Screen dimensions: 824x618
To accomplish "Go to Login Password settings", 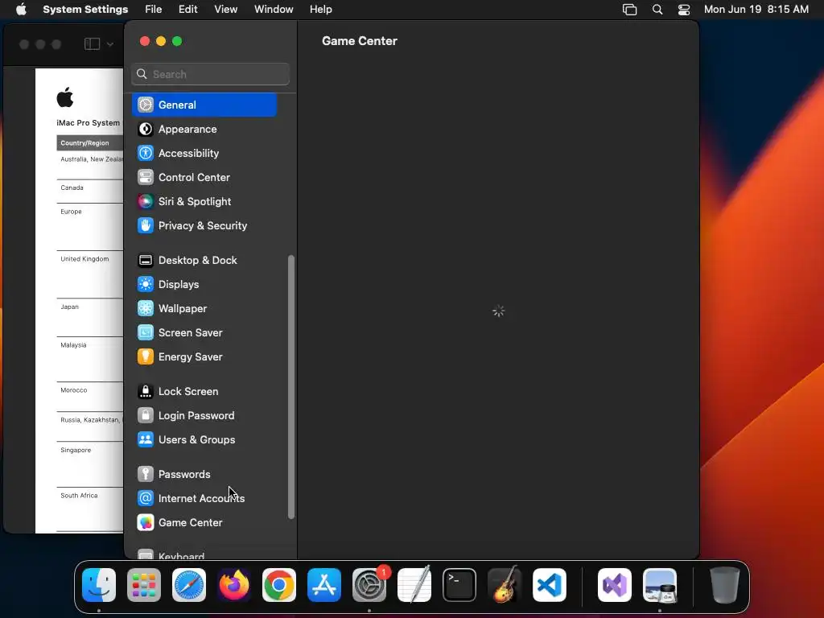I will click(204, 416).
